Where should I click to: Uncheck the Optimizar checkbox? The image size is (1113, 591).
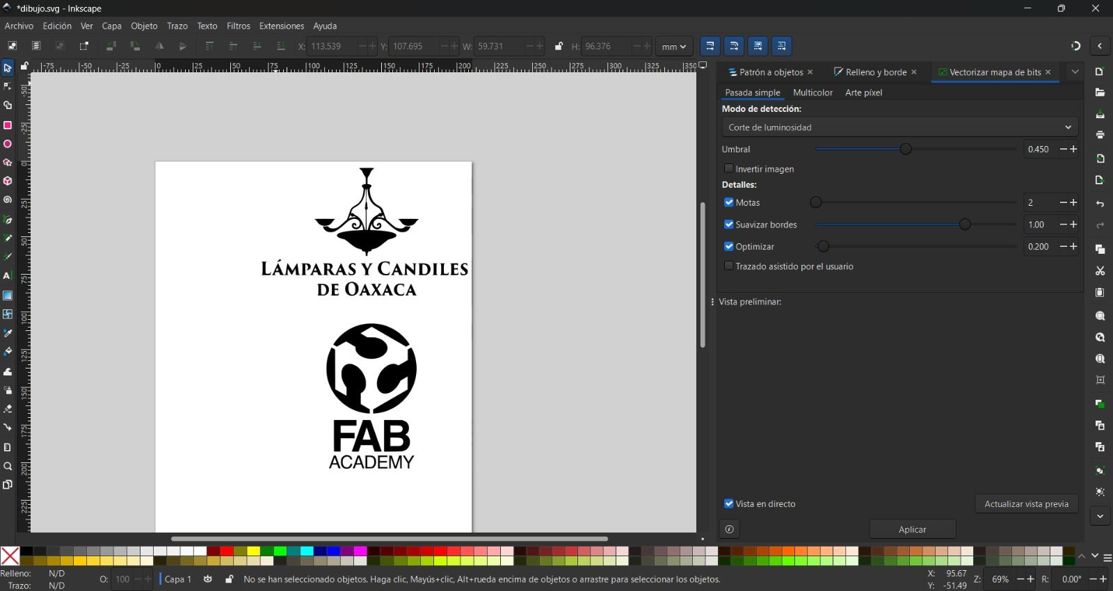(729, 246)
